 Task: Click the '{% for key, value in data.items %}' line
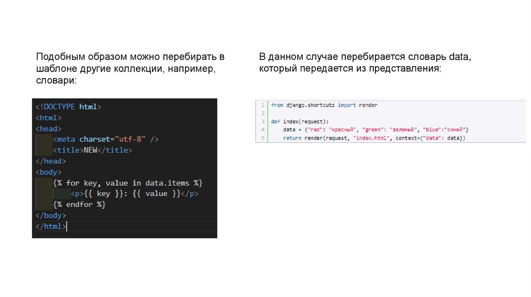click(x=128, y=183)
